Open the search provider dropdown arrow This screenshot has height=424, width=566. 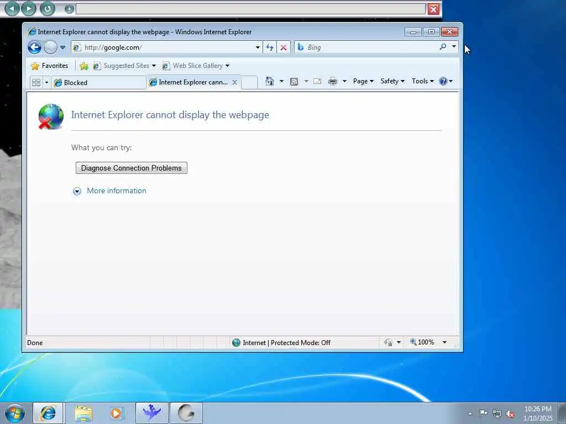[454, 46]
